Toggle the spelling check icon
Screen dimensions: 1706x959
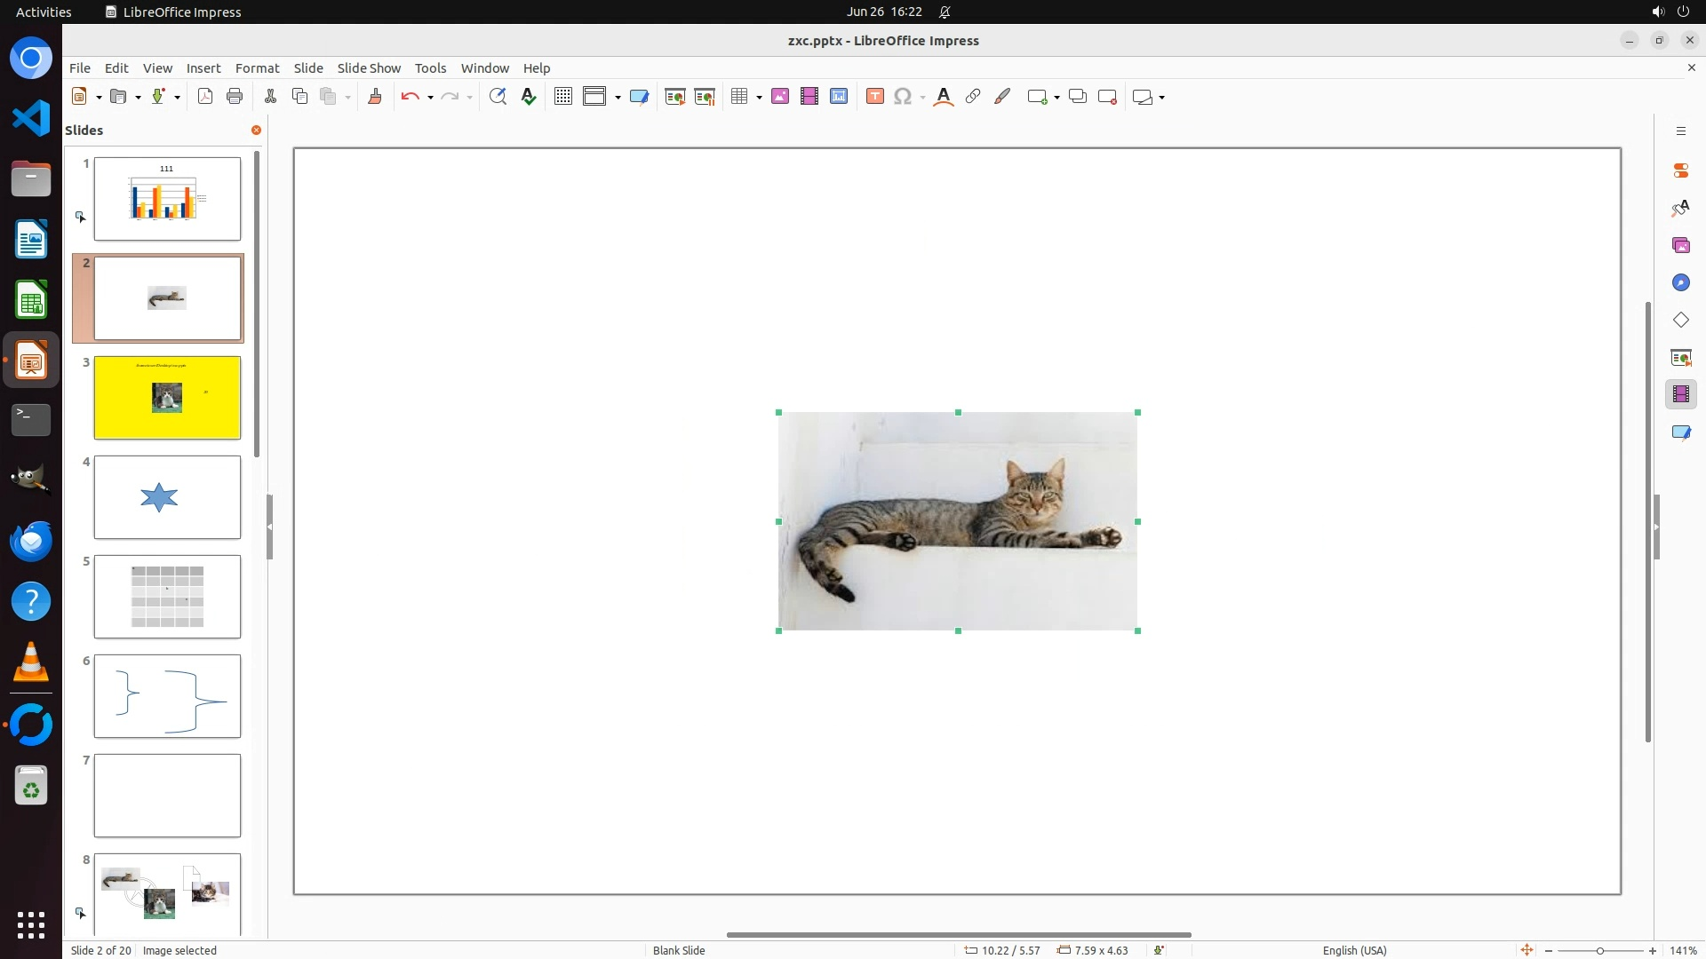529,97
